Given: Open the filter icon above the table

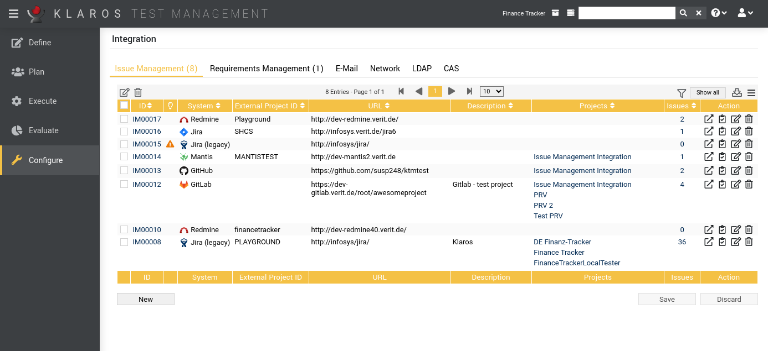Looking at the screenshot, I should (681, 92).
